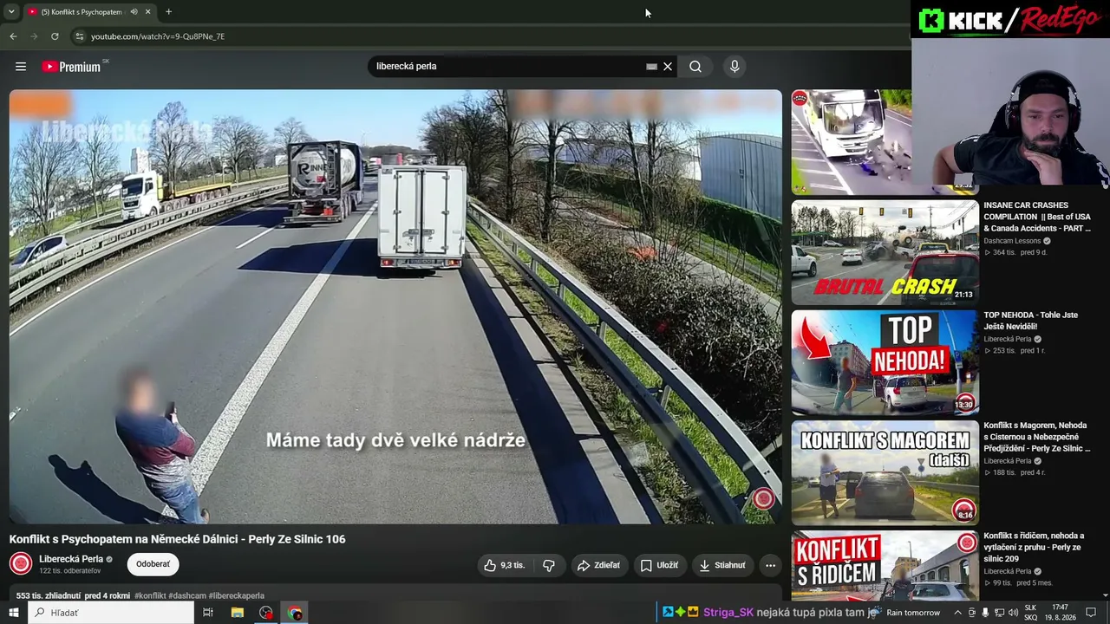
Task: Expand the browser tab search dropdown
Action: (x=11, y=12)
